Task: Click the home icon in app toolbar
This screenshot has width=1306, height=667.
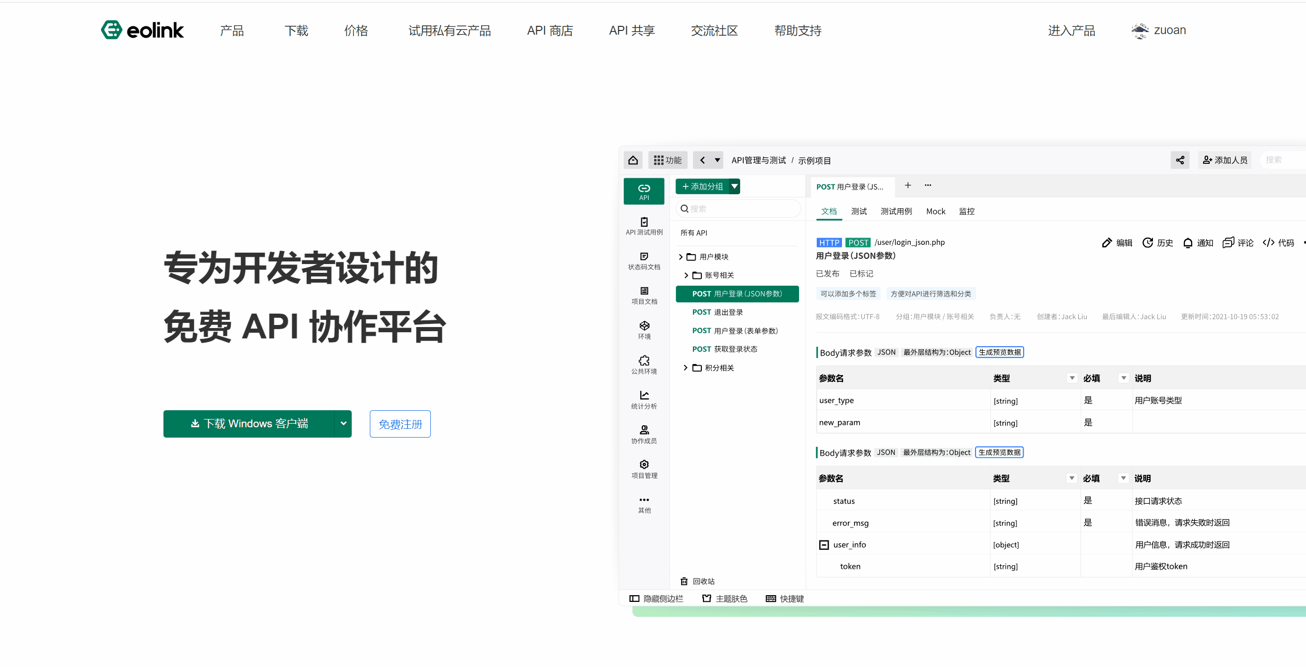Action: (x=633, y=160)
